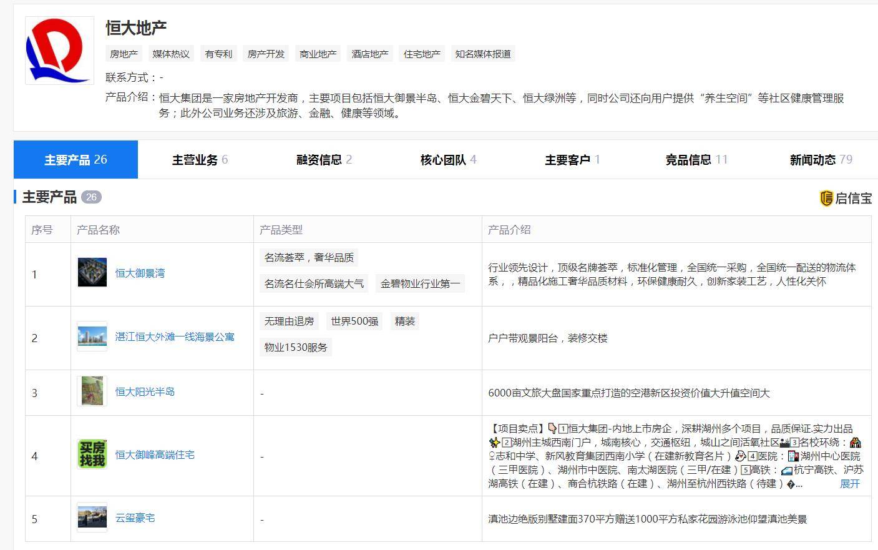Click the 无理由退房 tag
The height and width of the screenshot is (550, 878).
click(x=289, y=322)
